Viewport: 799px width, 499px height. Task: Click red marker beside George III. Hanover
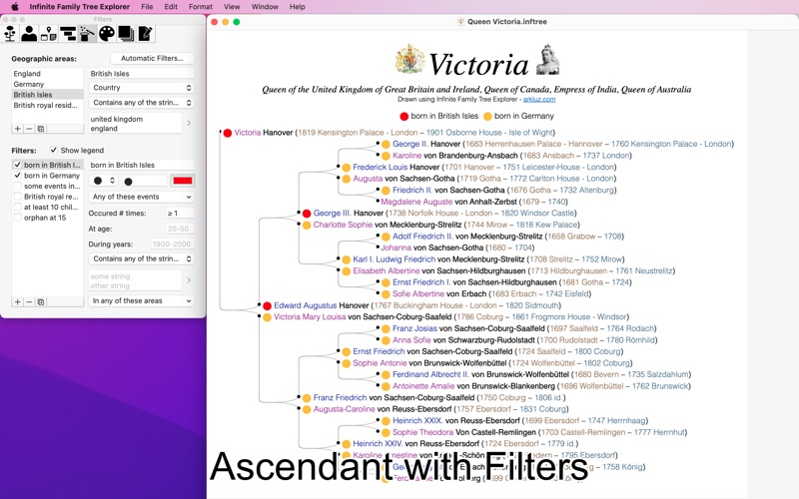307,214
